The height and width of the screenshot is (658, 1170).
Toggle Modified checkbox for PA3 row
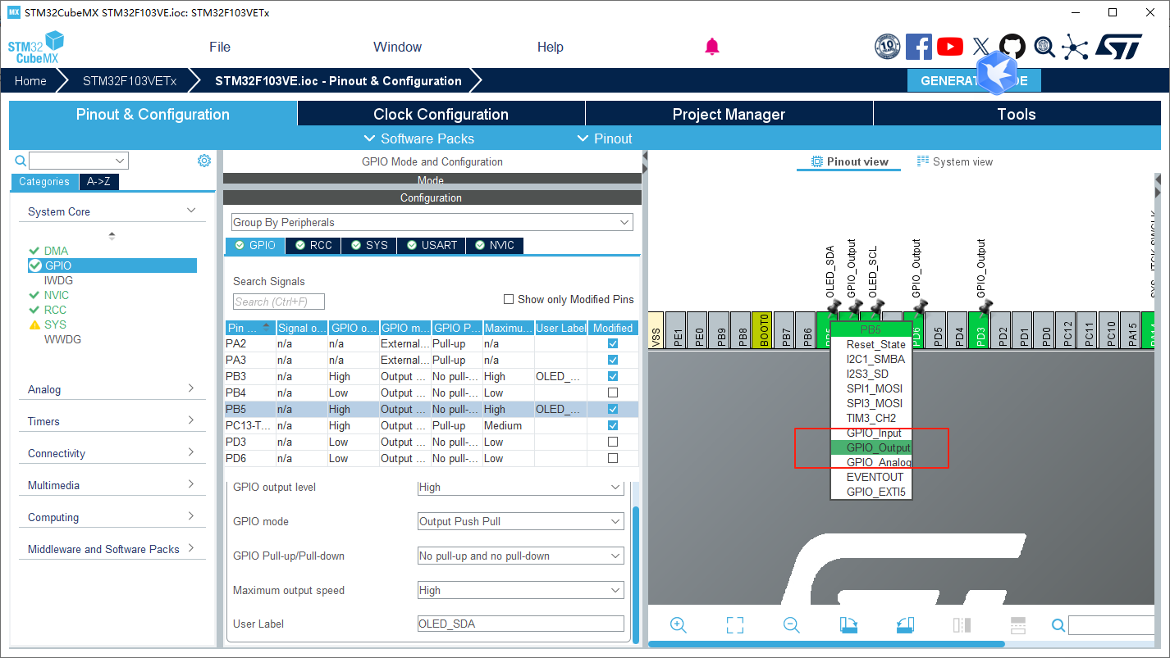[x=612, y=360]
